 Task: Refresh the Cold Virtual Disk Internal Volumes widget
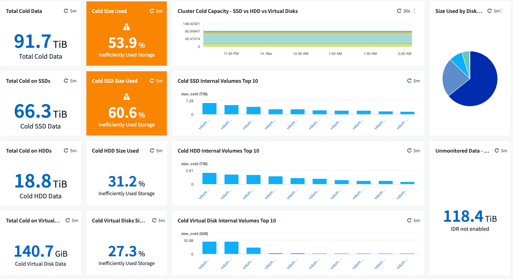pos(409,221)
